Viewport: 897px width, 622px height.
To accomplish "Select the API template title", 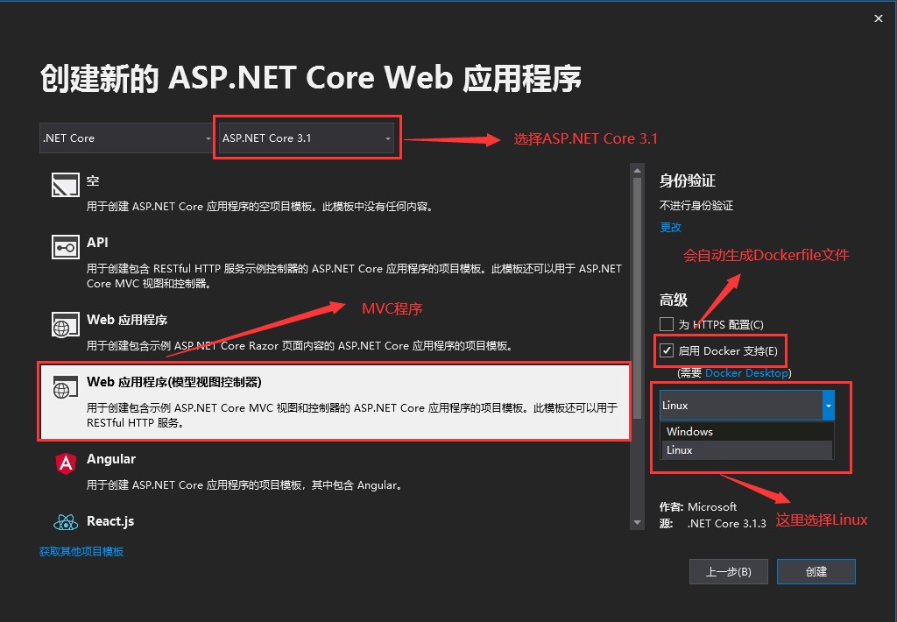I will pyautogui.click(x=97, y=243).
